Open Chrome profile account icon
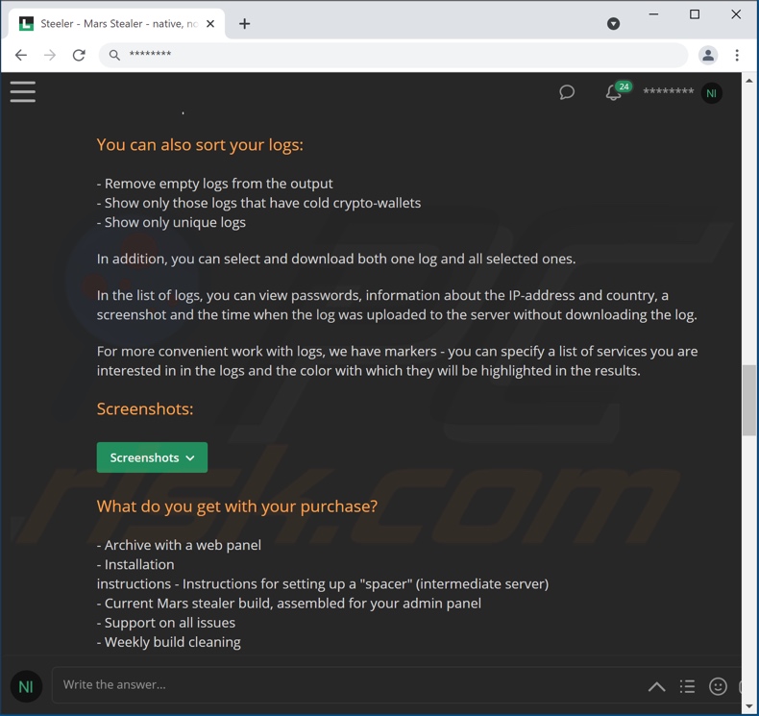 coord(708,55)
